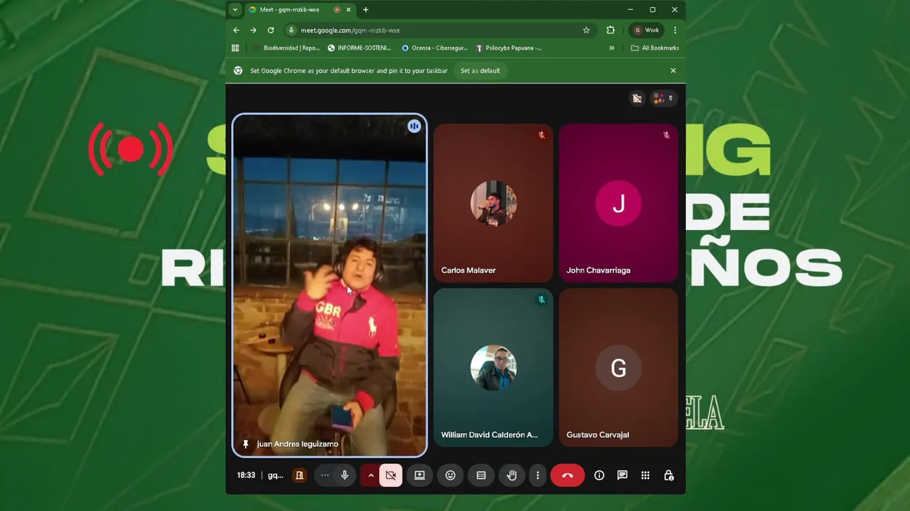Open Ocensa - Cibersegur... bookmark

point(434,48)
